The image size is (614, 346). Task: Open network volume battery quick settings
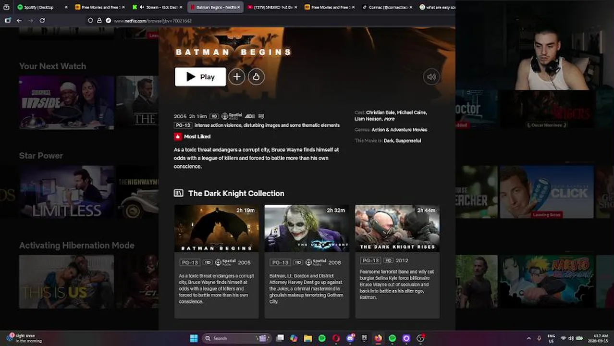point(571,338)
